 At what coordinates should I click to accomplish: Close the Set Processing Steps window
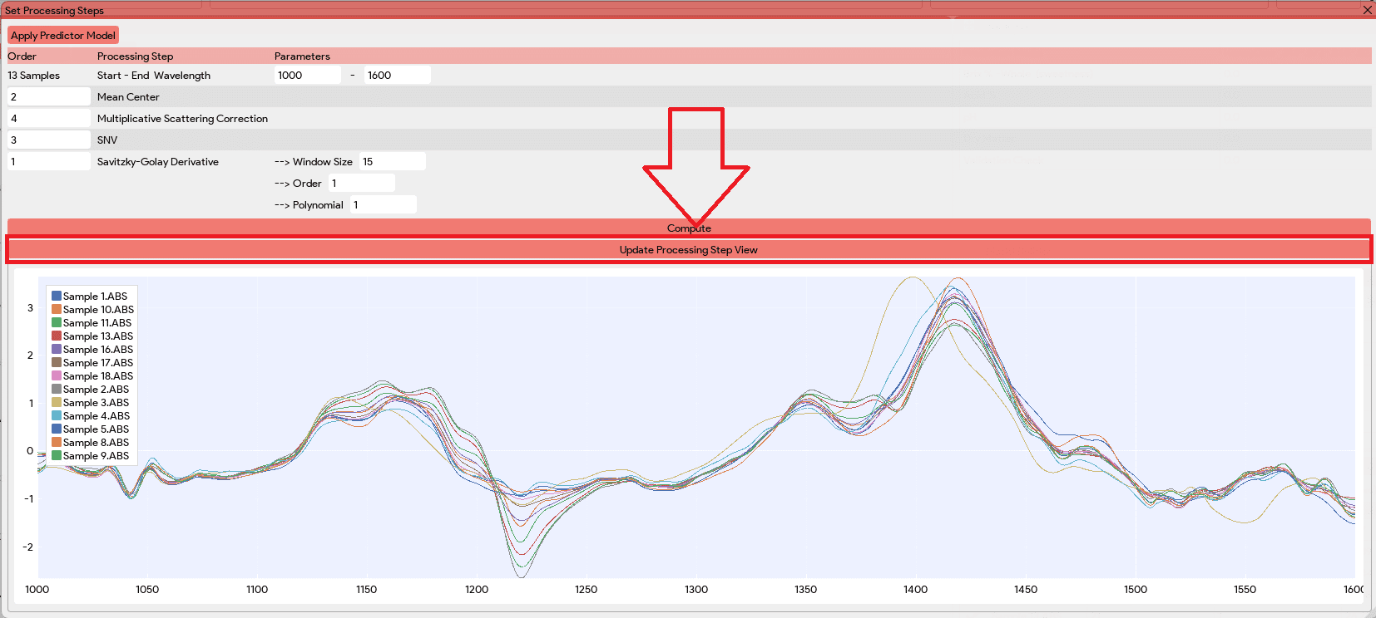pos(1367,10)
